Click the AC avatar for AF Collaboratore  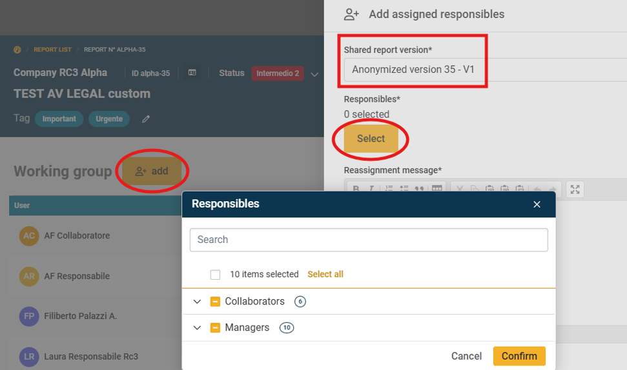pos(29,236)
